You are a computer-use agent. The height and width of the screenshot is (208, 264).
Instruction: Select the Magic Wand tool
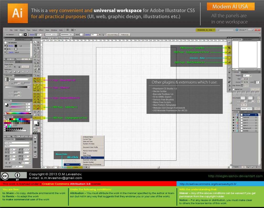pos(35,45)
